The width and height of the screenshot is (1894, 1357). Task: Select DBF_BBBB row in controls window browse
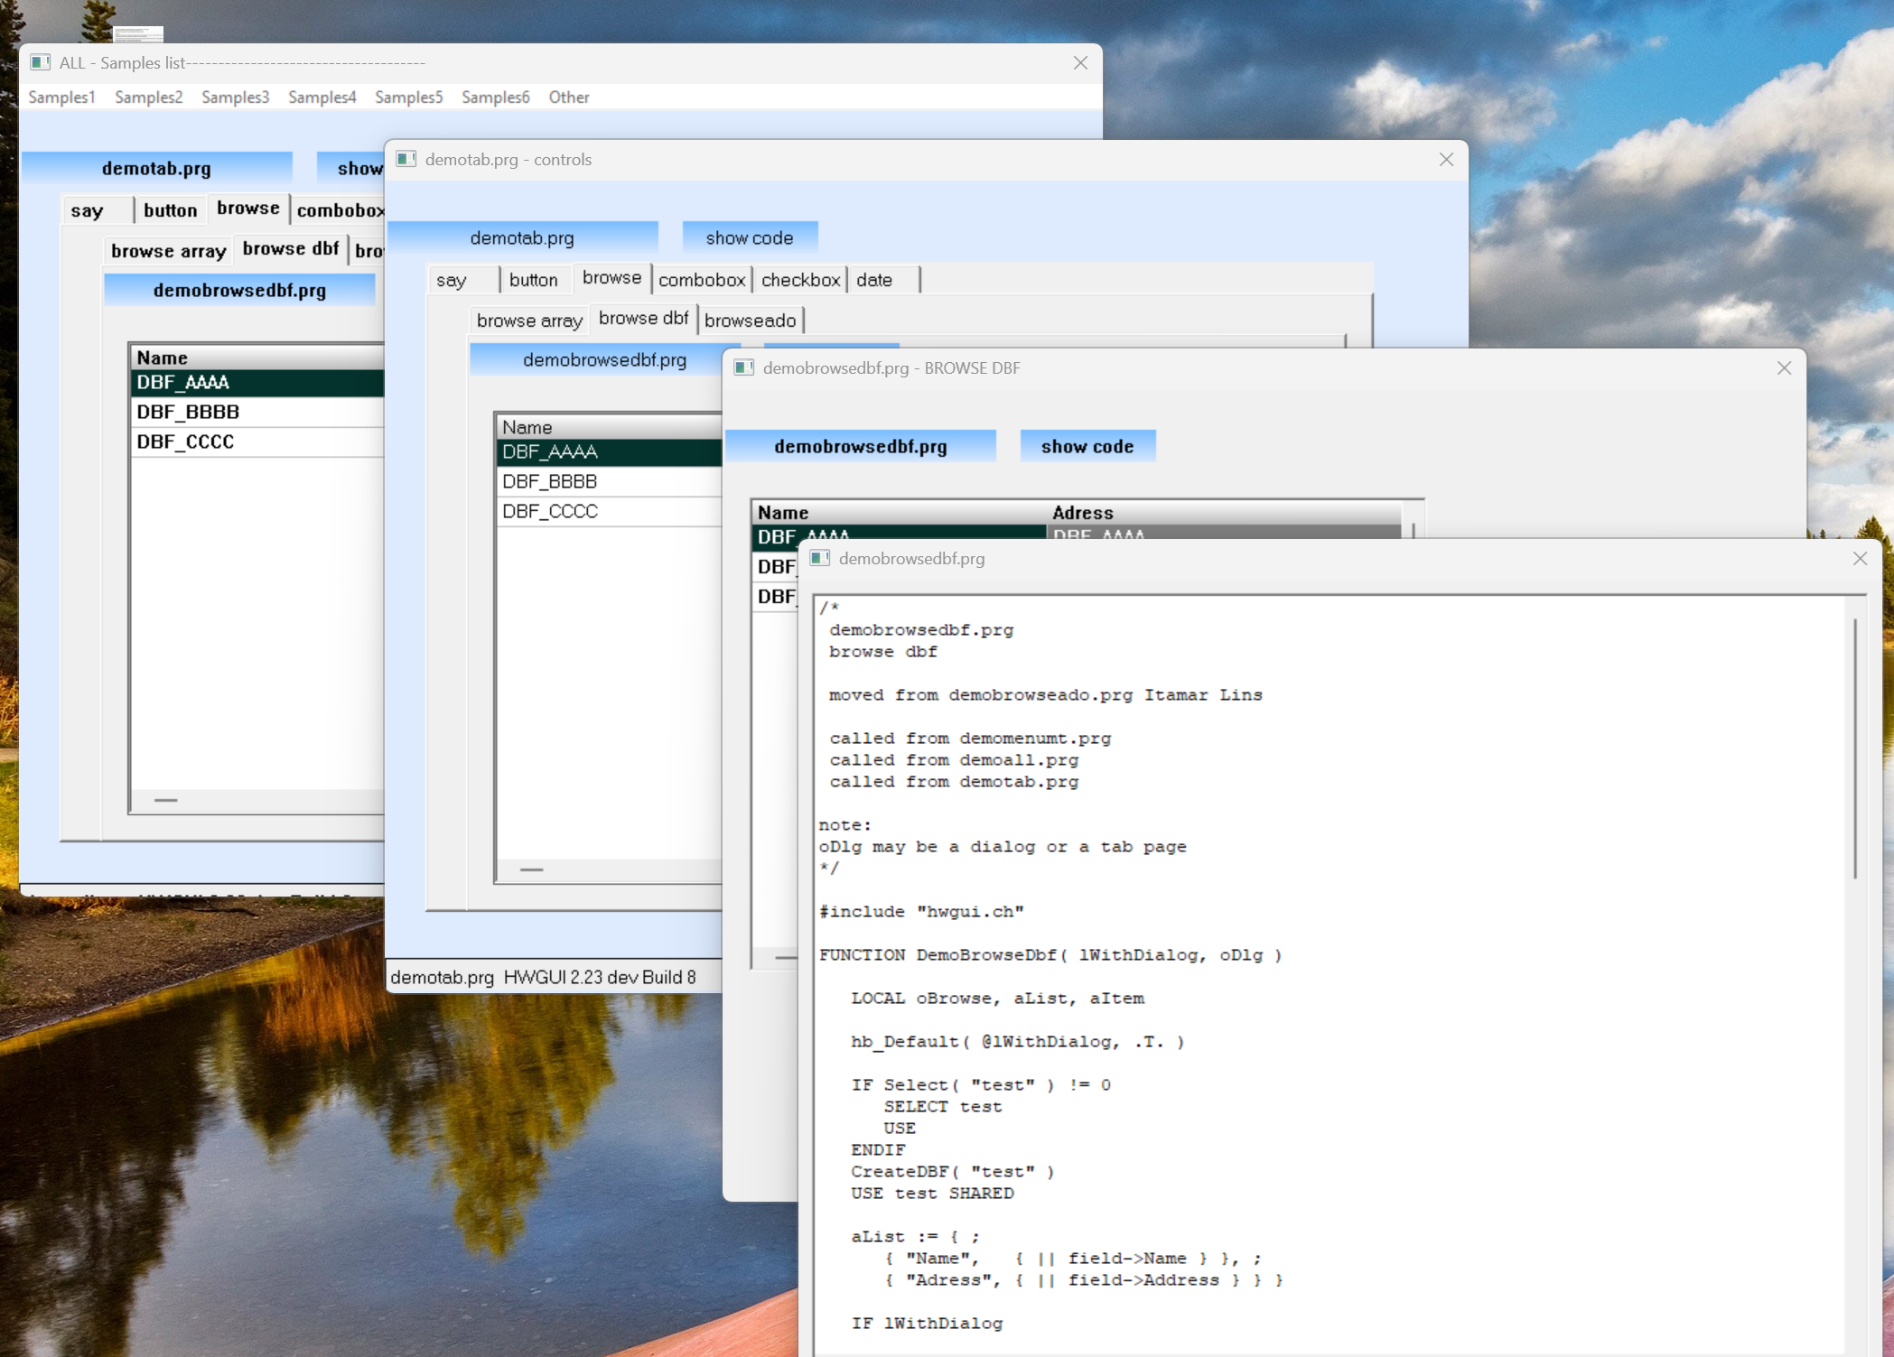(x=549, y=481)
